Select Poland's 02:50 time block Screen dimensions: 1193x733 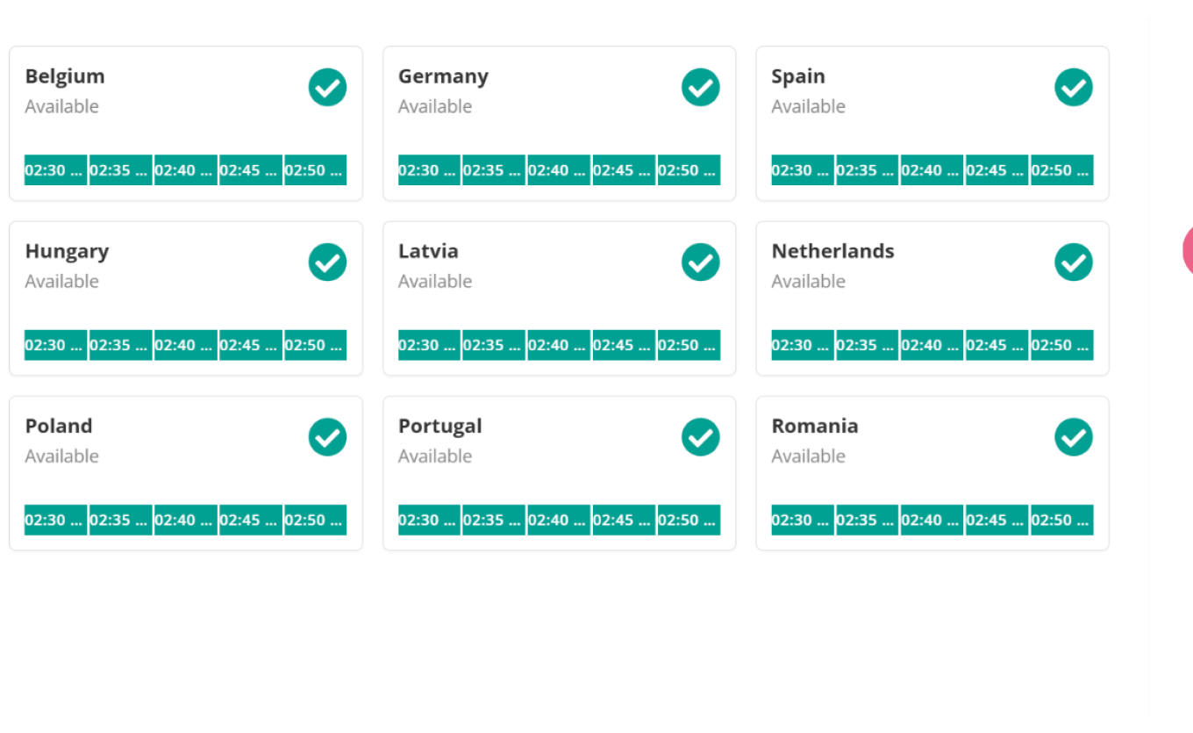tap(315, 520)
